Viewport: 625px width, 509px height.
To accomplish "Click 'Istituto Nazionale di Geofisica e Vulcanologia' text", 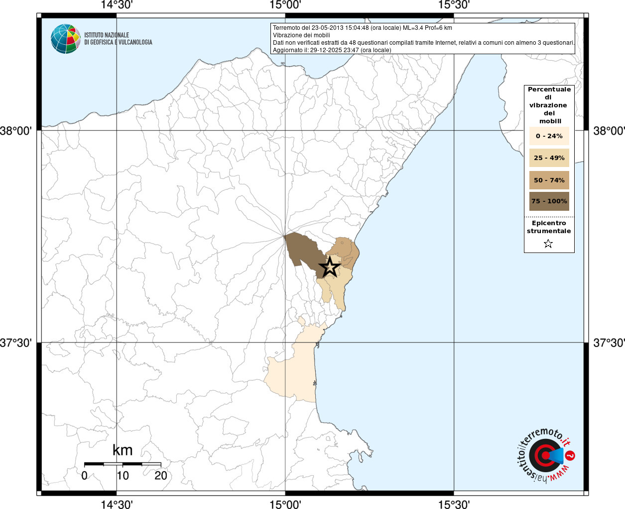I will [118, 39].
